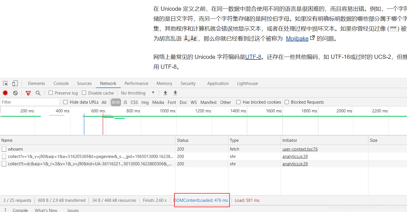Open the Sources tab
This screenshot has height=212, width=407.
click(84, 83)
